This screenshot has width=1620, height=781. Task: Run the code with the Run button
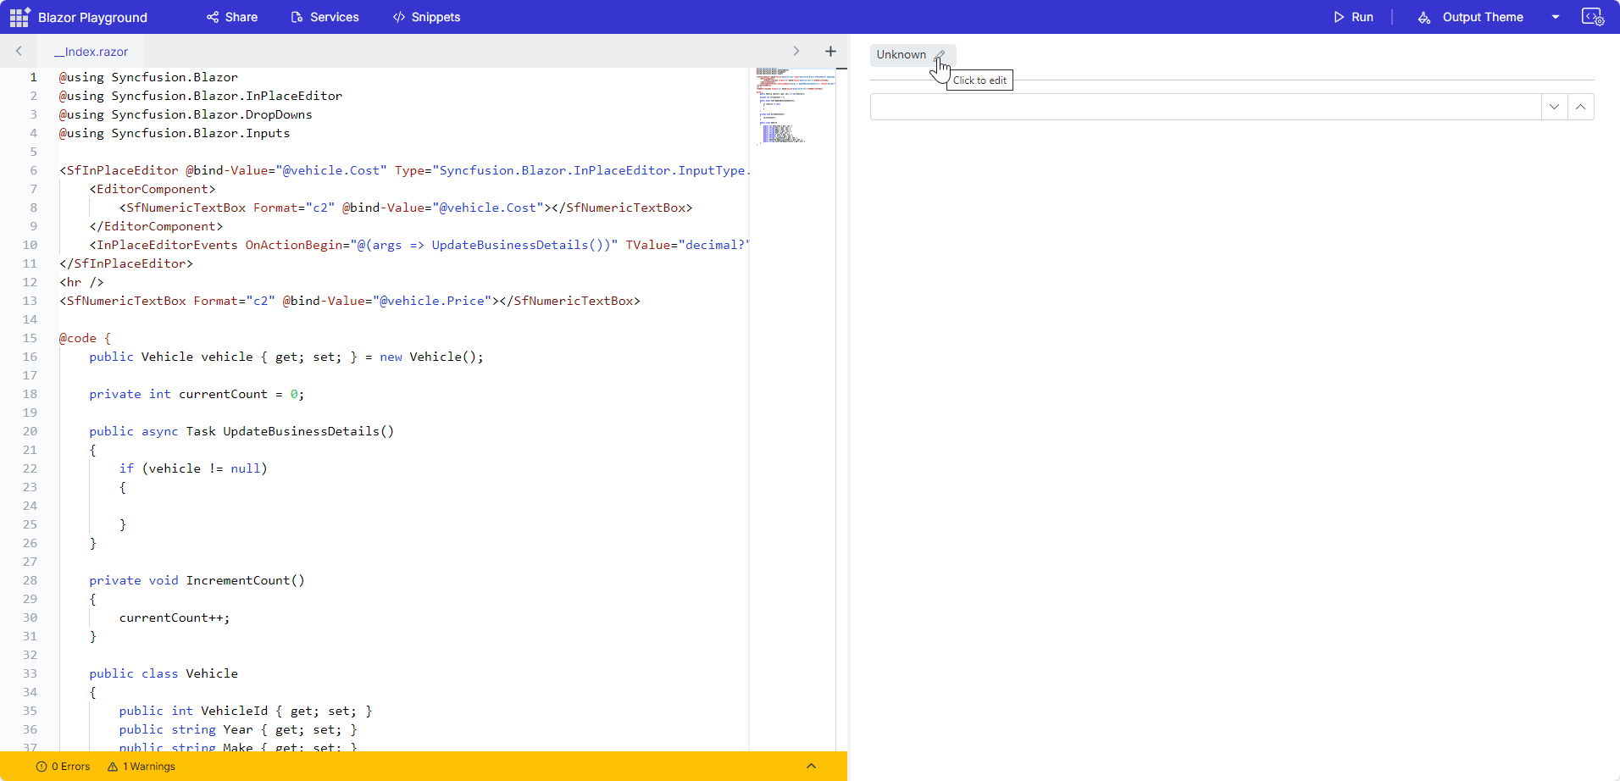[1353, 17]
